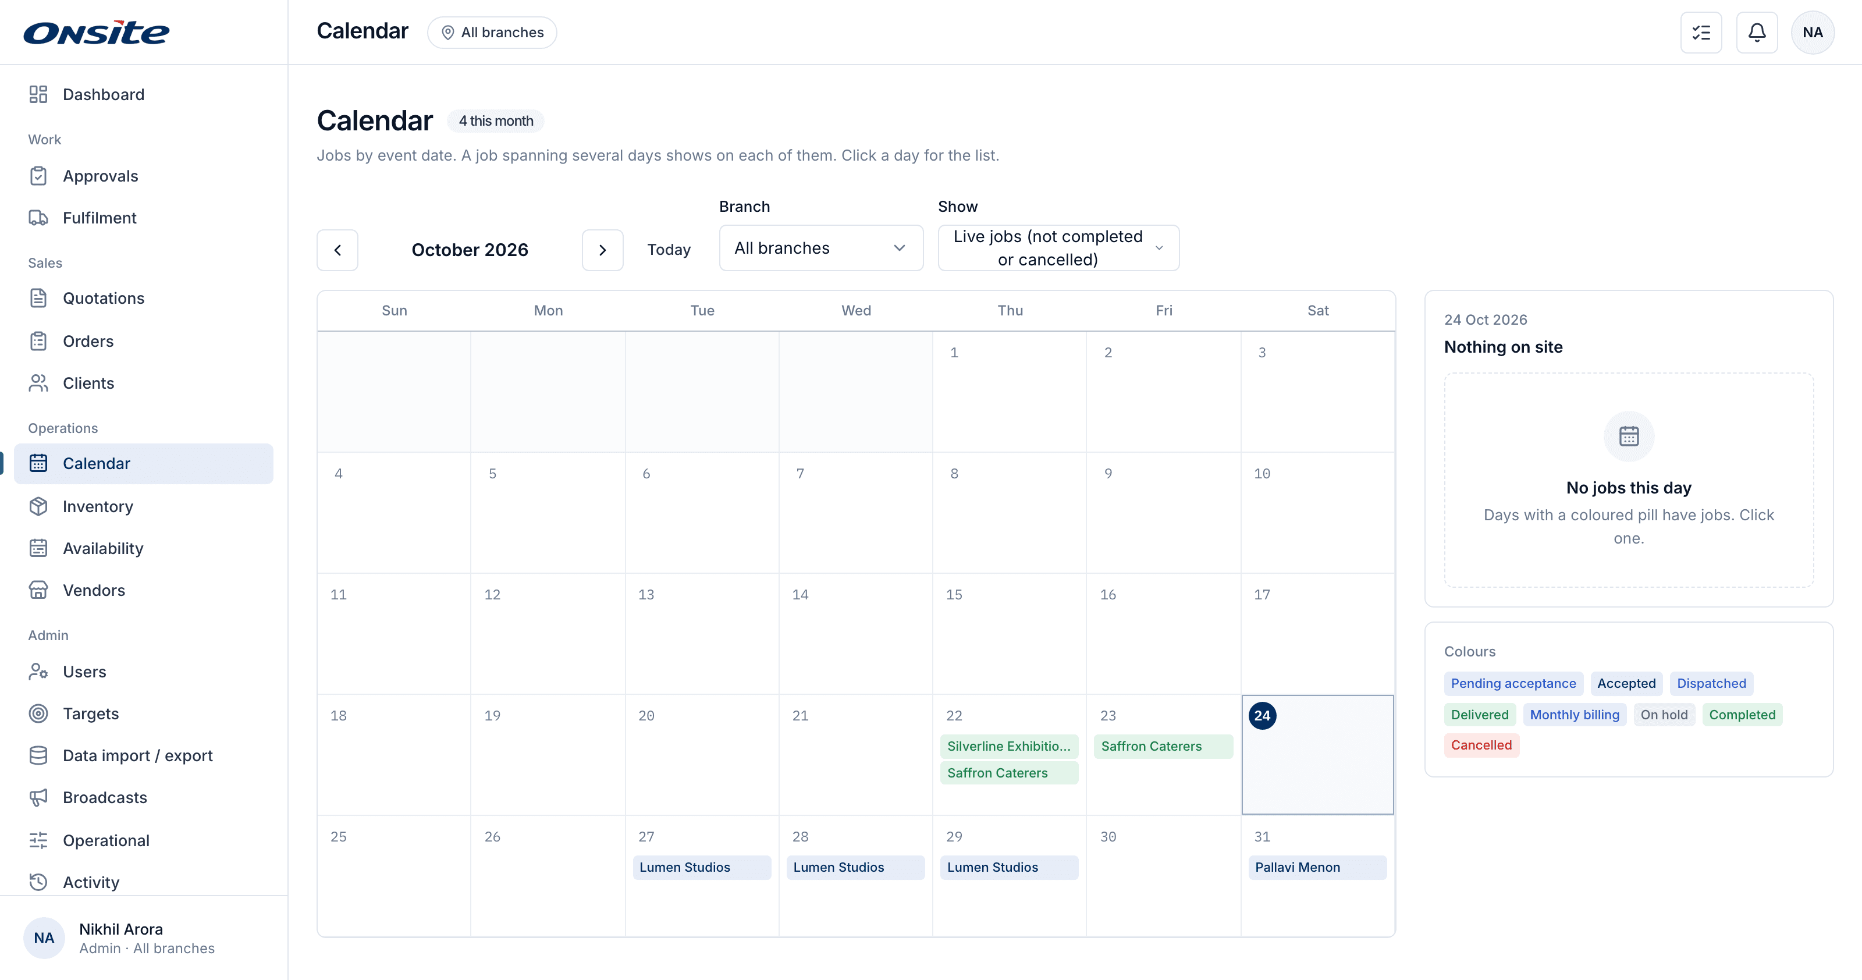Click the Quotations document icon
The width and height of the screenshot is (1862, 980).
pyautogui.click(x=38, y=298)
